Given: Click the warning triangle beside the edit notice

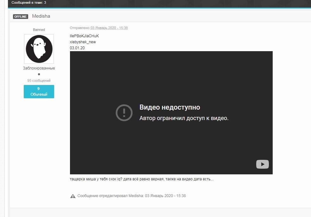Looking at the screenshot, I should [73, 196].
